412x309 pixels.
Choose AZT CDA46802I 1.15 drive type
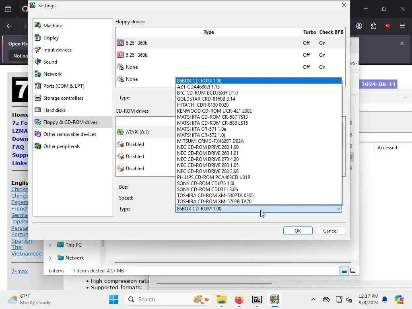point(259,87)
